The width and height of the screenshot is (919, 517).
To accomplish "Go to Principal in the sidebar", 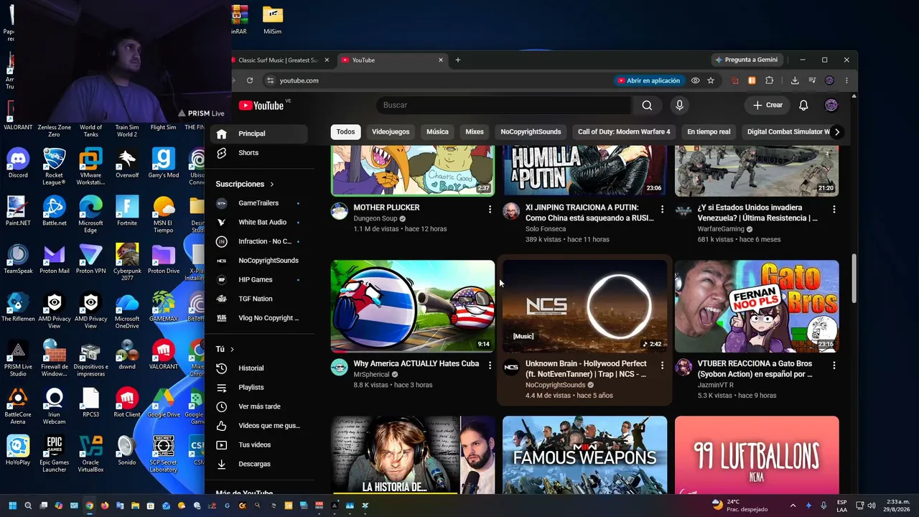I will (260, 134).
